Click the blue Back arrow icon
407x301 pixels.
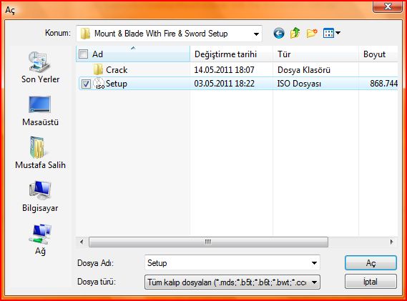[x=279, y=33]
